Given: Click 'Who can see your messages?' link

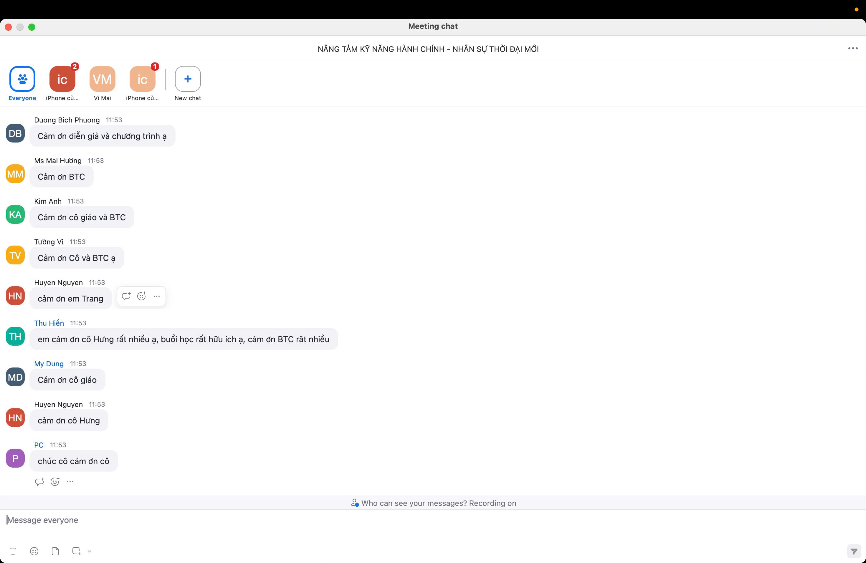Looking at the screenshot, I should point(414,503).
